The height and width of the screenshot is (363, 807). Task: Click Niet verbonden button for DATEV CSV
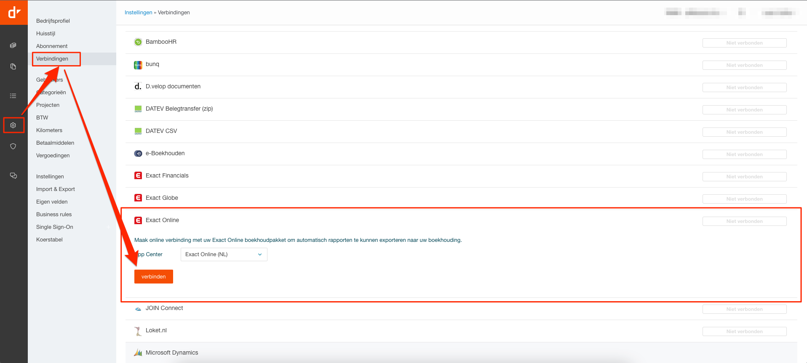point(744,132)
